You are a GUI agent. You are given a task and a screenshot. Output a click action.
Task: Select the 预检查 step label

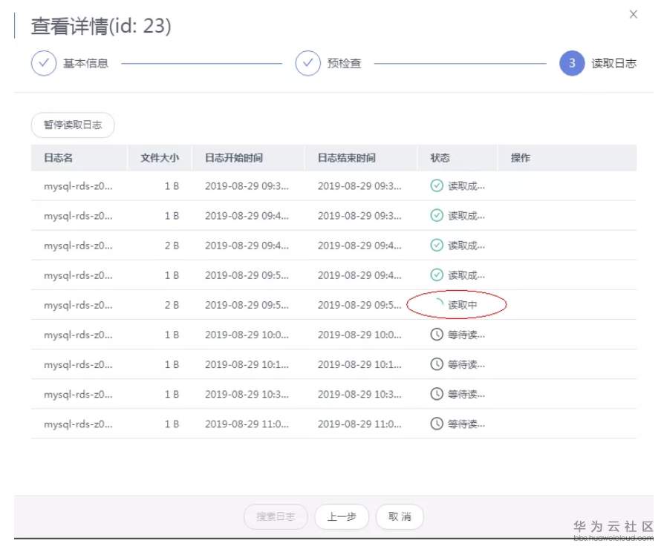[x=345, y=64]
